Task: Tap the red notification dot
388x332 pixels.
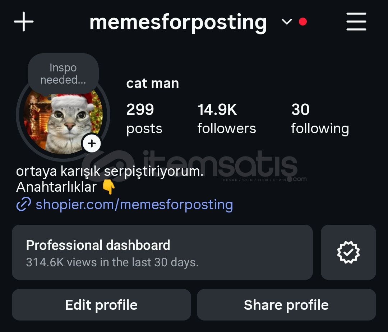Action: (x=302, y=22)
